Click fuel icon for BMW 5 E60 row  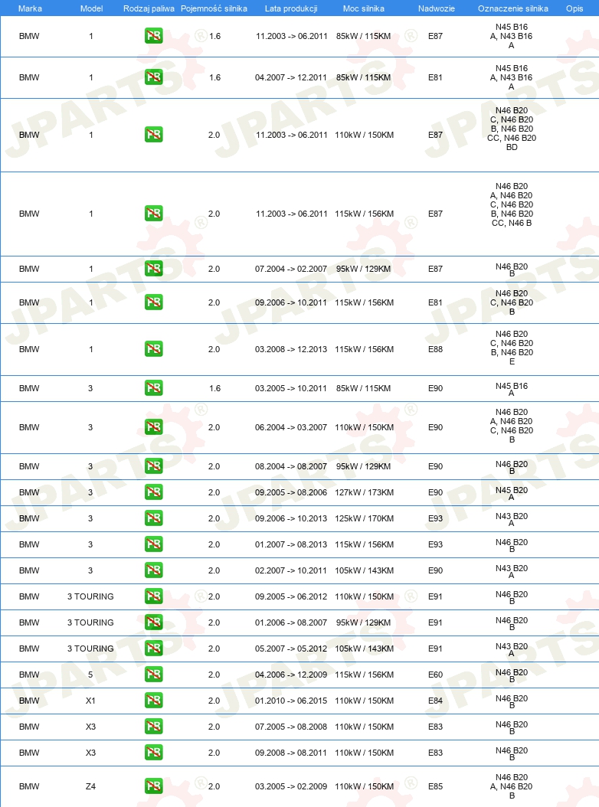[x=153, y=675]
